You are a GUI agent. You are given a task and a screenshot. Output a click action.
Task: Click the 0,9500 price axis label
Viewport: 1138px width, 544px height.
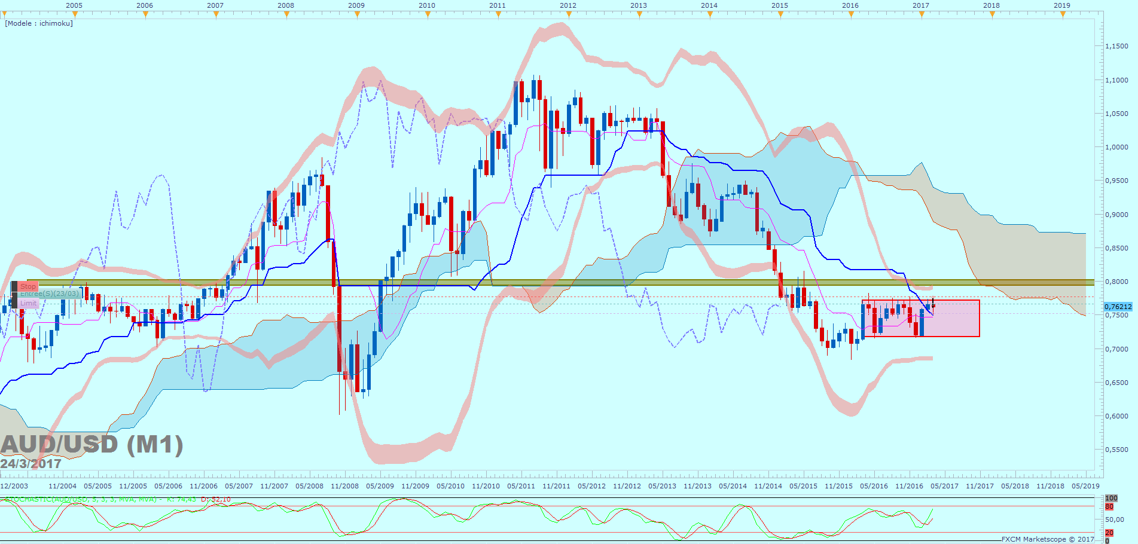(x=1117, y=181)
